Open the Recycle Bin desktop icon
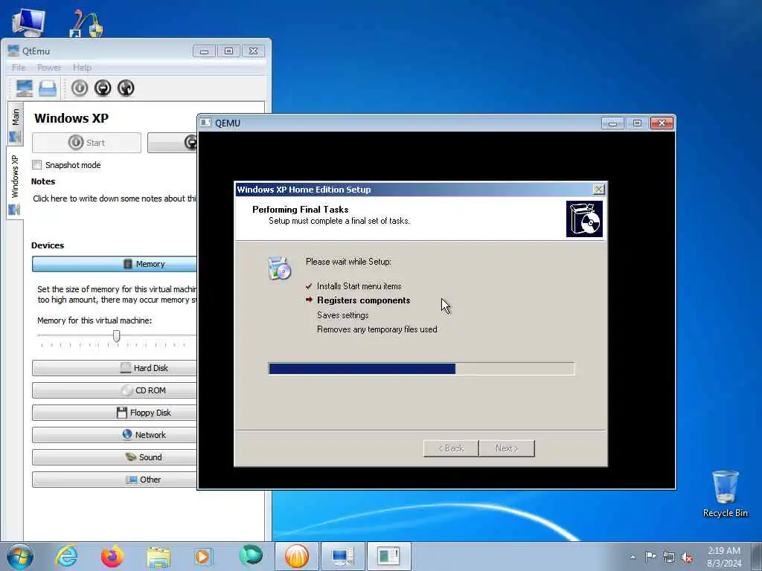This screenshot has height=571, width=762. pos(725,494)
